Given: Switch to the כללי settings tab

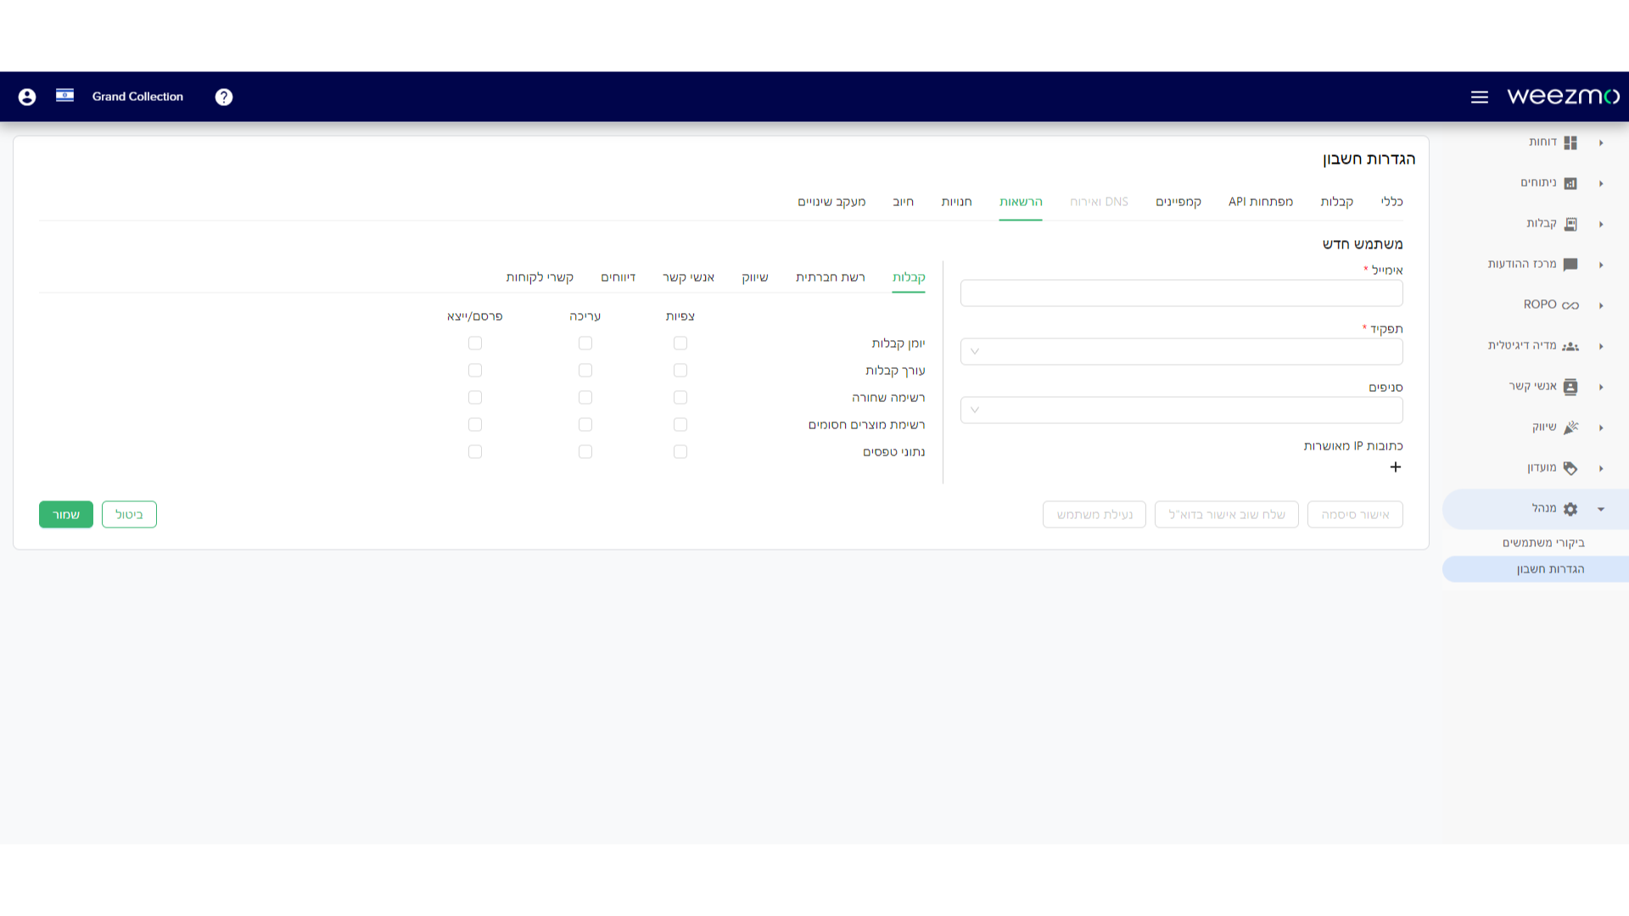Looking at the screenshot, I should (x=1391, y=202).
